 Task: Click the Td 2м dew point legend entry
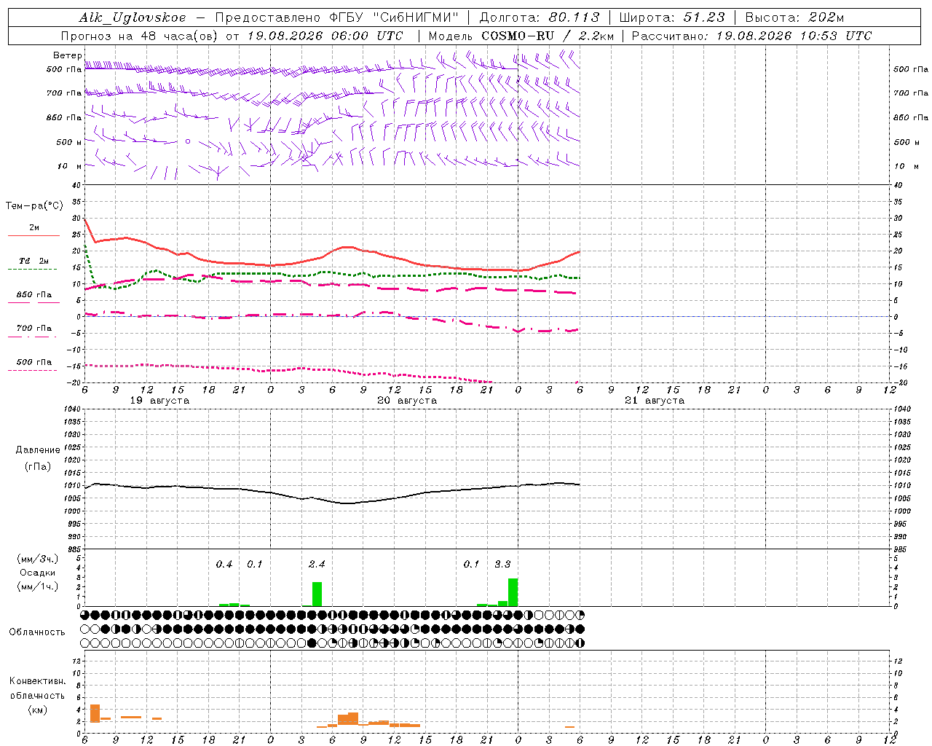pos(33,261)
